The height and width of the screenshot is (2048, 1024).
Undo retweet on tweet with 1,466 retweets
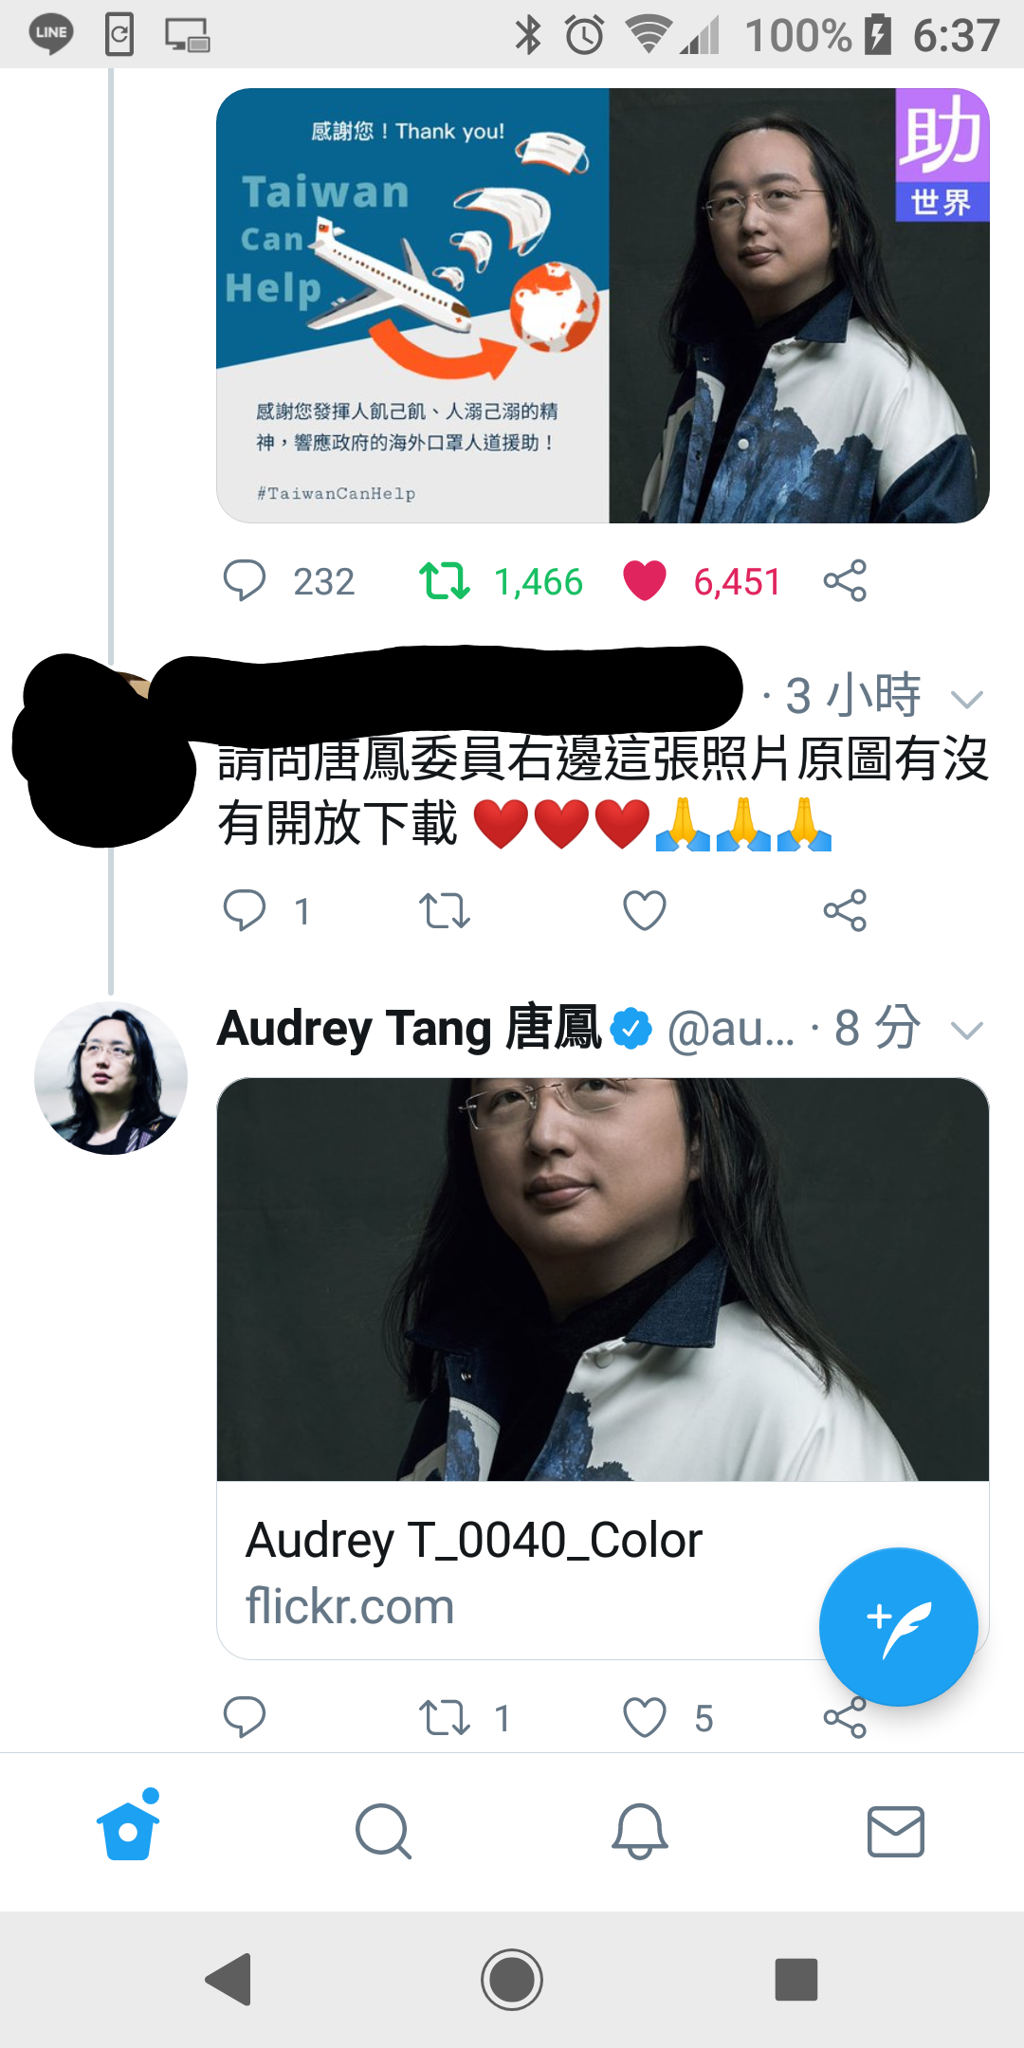click(445, 580)
